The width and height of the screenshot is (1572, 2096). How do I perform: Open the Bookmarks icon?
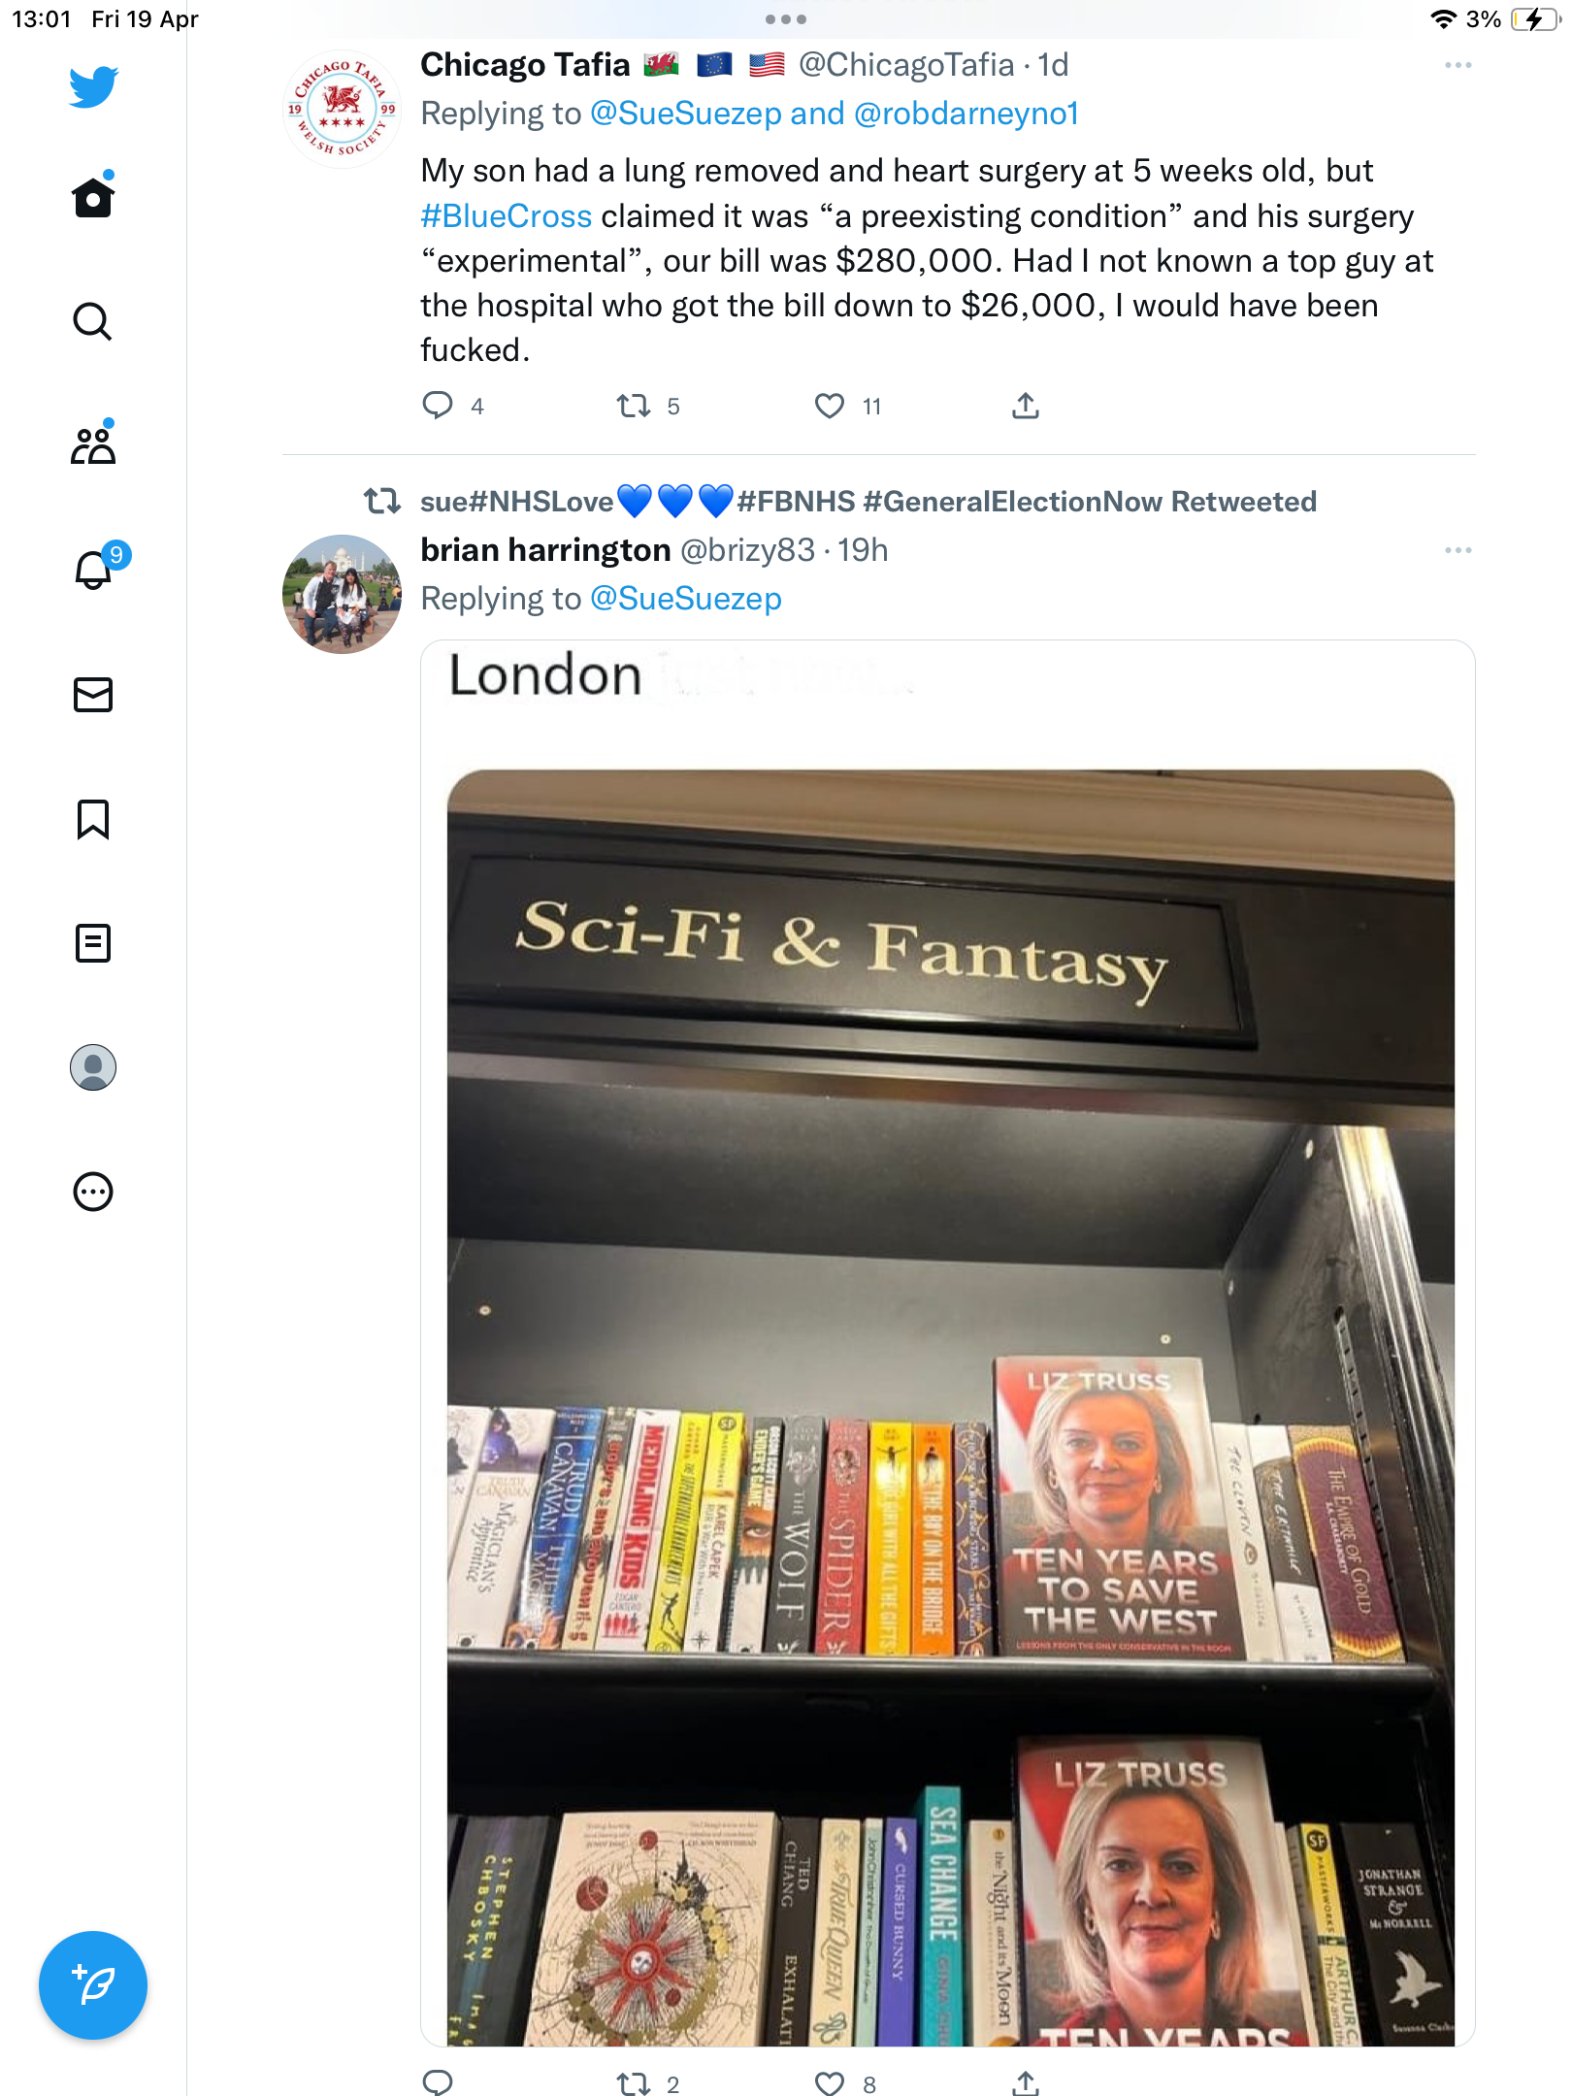pos(93,819)
